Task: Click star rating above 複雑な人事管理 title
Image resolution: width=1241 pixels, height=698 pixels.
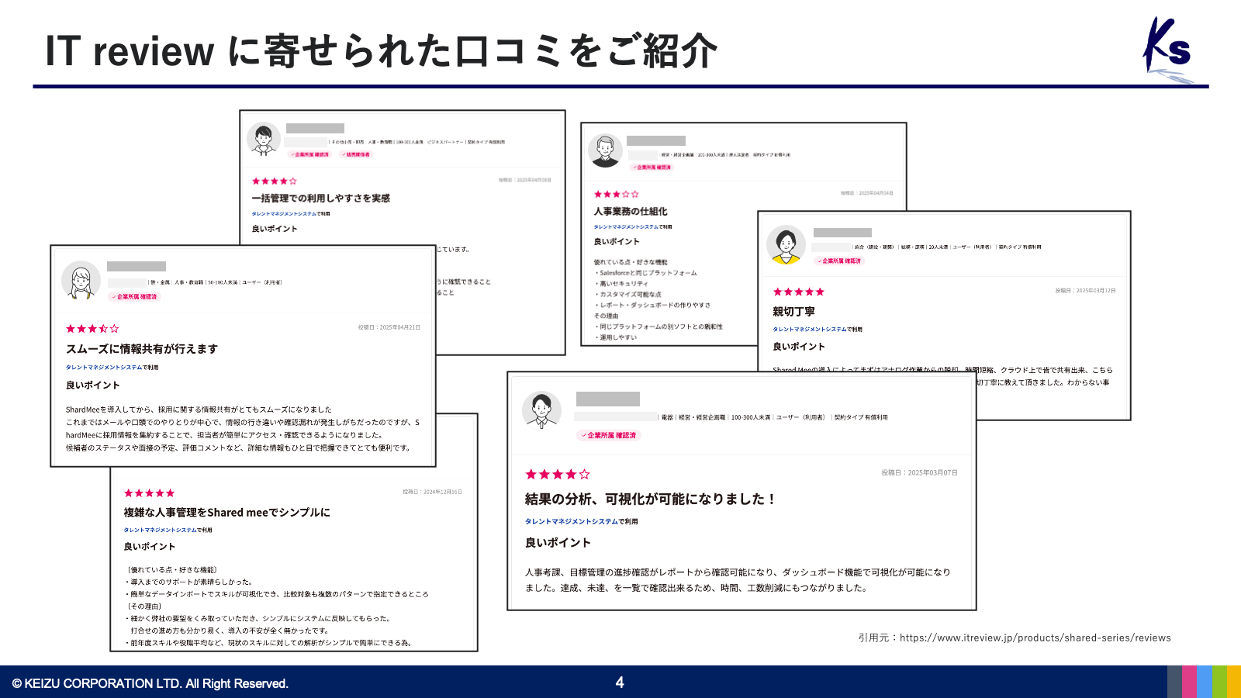Action: coord(149,493)
